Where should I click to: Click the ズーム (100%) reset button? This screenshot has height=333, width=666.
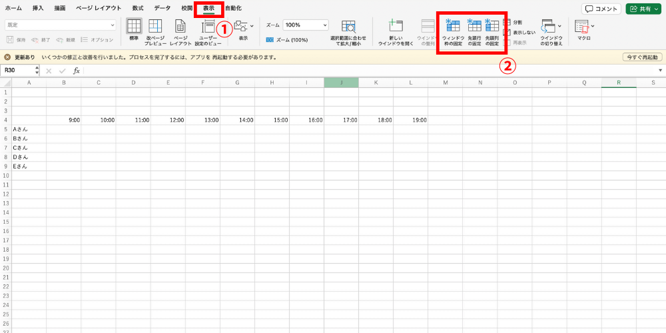286,40
